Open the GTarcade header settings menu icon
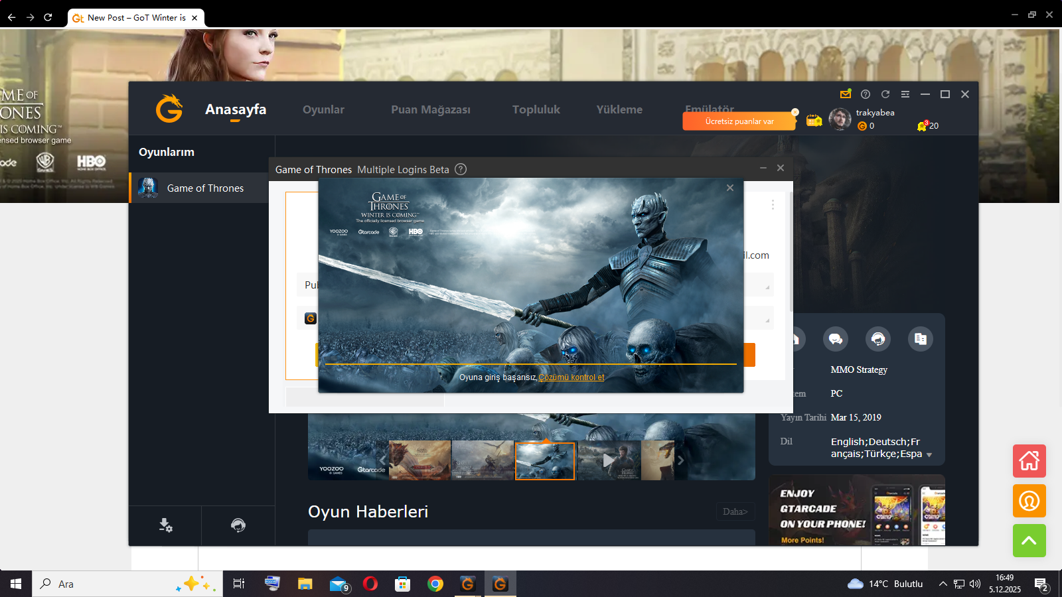 click(x=905, y=94)
